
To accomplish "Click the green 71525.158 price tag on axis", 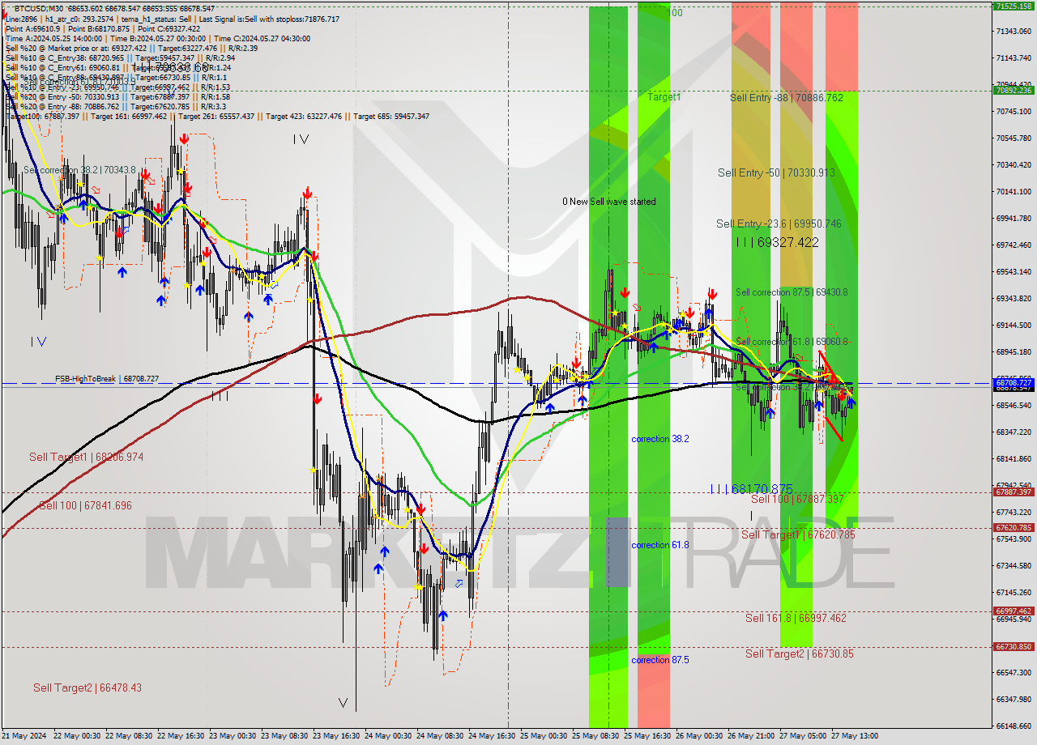I will (1013, 6).
